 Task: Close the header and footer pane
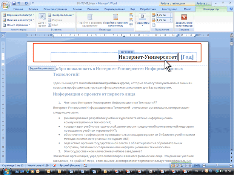coord(184,20)
